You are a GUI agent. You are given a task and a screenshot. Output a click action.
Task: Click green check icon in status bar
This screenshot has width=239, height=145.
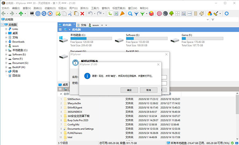(x=232, y=143)
